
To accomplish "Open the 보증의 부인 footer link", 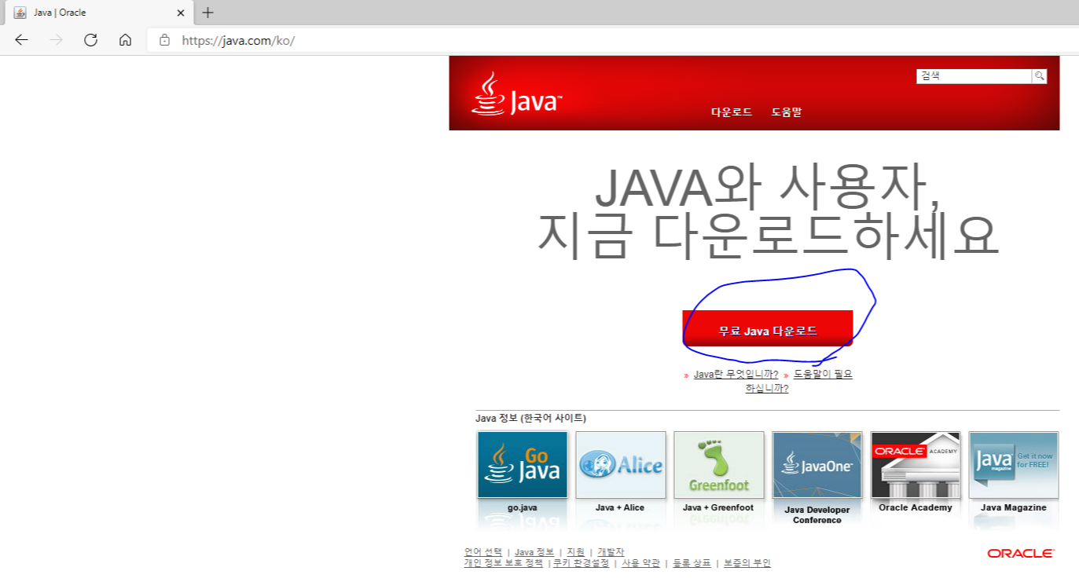I will pos(747,563).
